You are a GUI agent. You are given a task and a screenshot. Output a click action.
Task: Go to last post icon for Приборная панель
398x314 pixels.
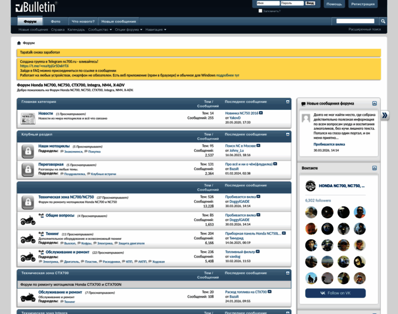click(284, 233)
